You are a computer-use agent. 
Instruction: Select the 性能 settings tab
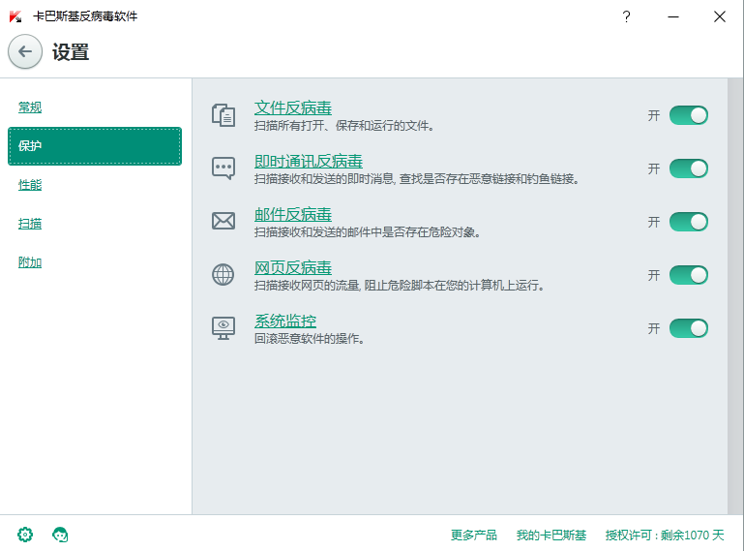pyautogui.click(x=30, y=185)
